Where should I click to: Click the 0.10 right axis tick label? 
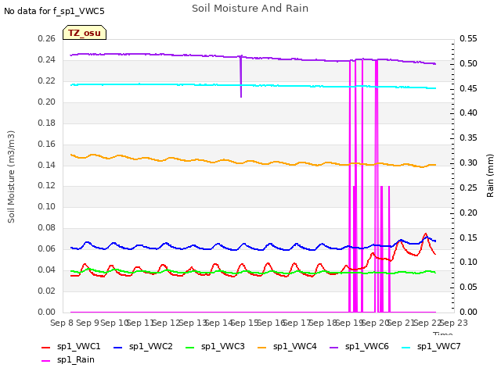468,262
